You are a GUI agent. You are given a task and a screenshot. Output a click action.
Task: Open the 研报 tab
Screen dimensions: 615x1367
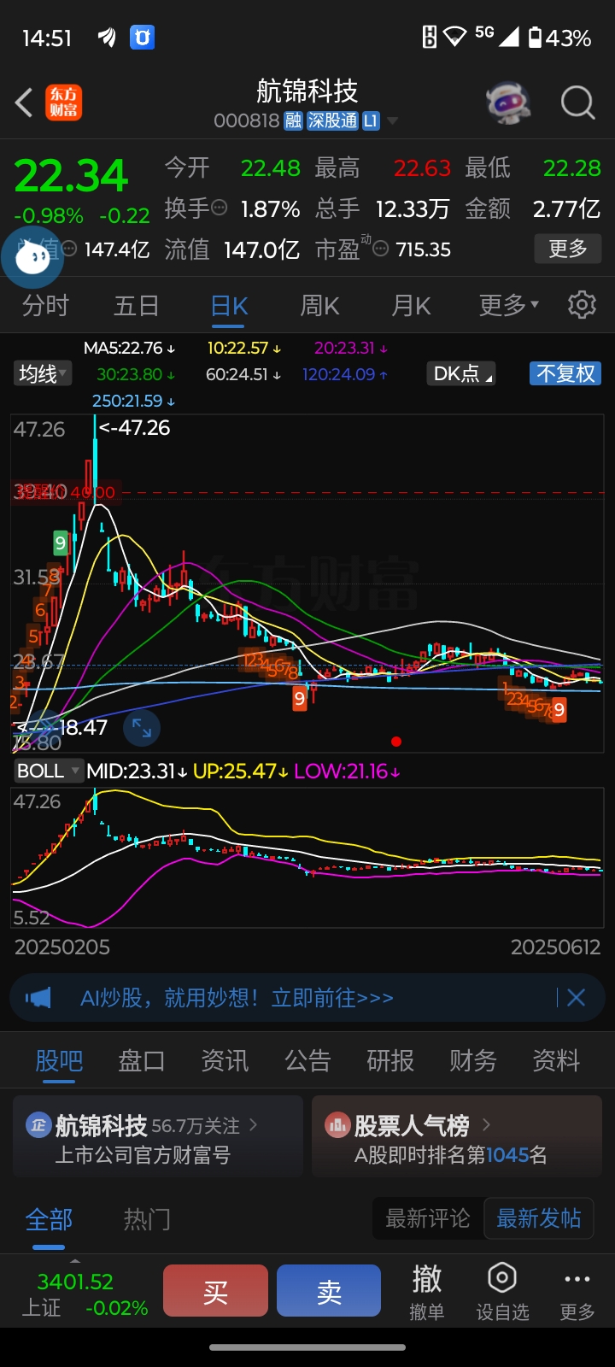(x=390, y=1060)
